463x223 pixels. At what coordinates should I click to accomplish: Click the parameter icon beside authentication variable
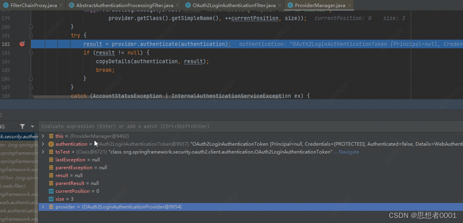pos(51,144)
